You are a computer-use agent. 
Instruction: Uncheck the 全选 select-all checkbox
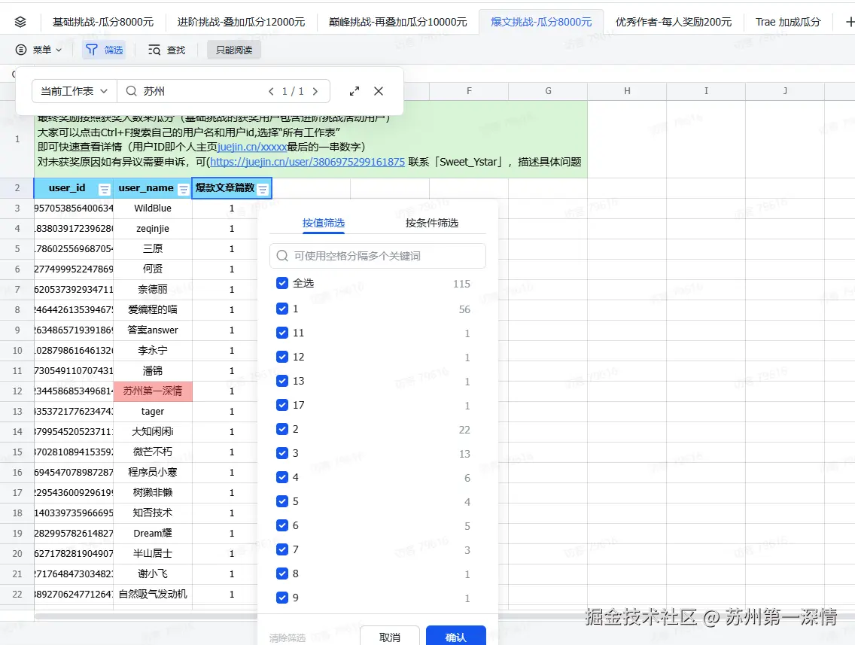(282, 284)
